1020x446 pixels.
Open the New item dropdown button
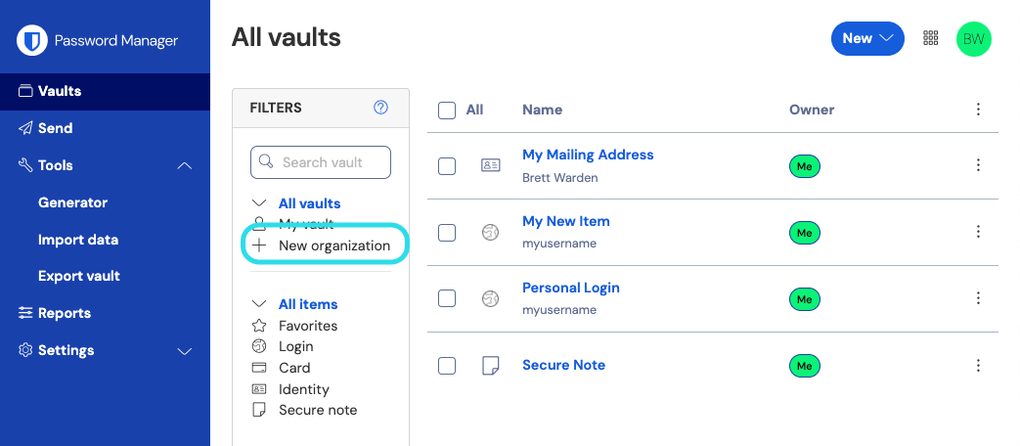(867, 38)
